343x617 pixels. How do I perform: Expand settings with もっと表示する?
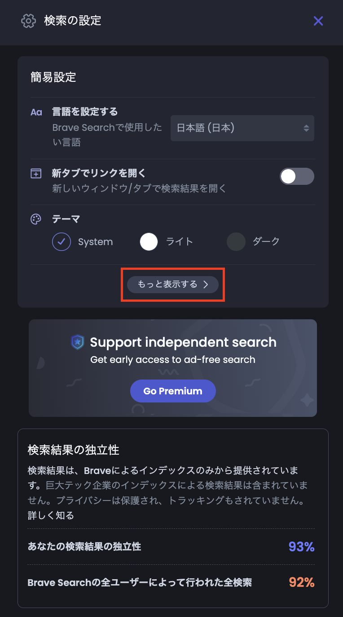[173, 284]
